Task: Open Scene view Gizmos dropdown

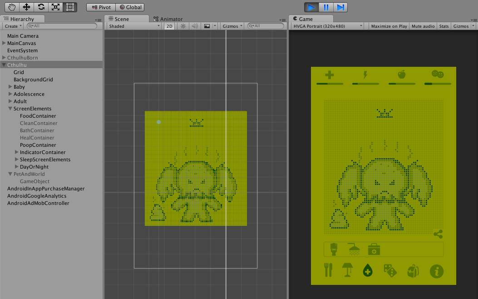Action: (232, 26)
